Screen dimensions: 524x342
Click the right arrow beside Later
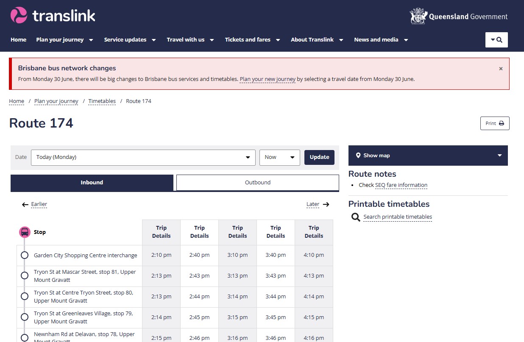(x=326, y=204)
